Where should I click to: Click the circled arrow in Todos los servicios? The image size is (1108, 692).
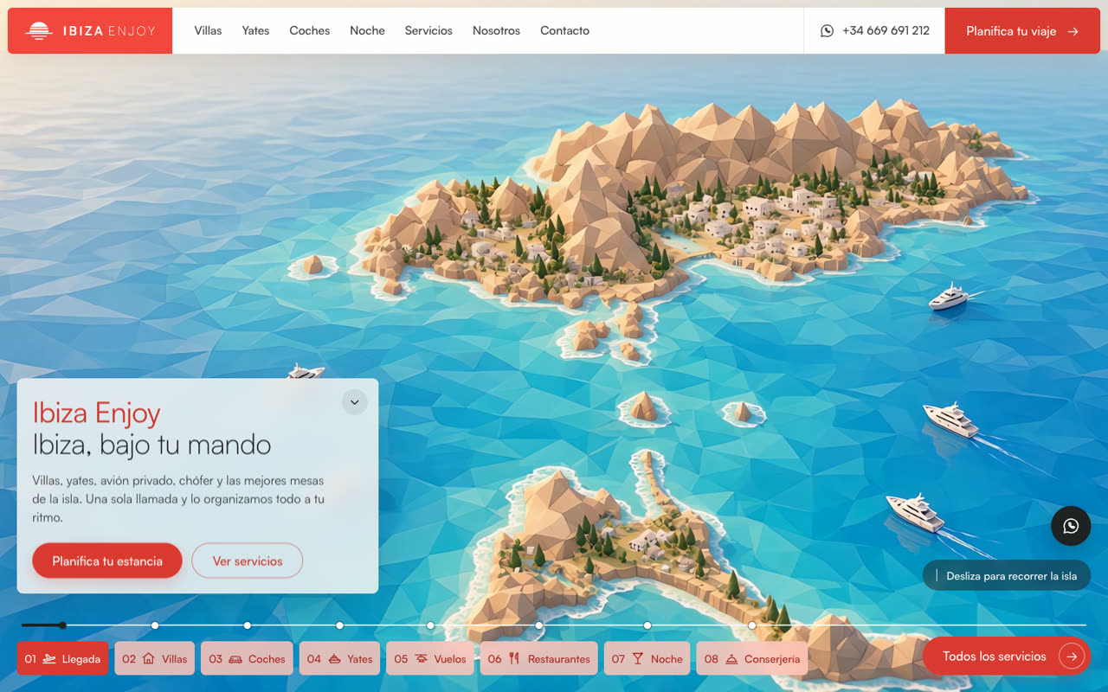click(1072, 657)
